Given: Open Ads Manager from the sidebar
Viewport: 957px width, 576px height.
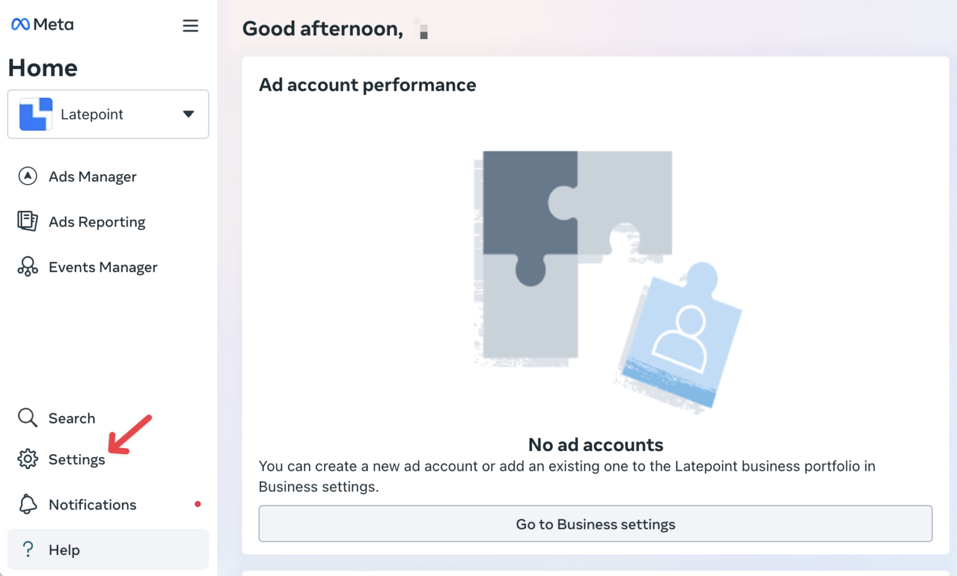Looking at the screenshot, I should point(92,177).
